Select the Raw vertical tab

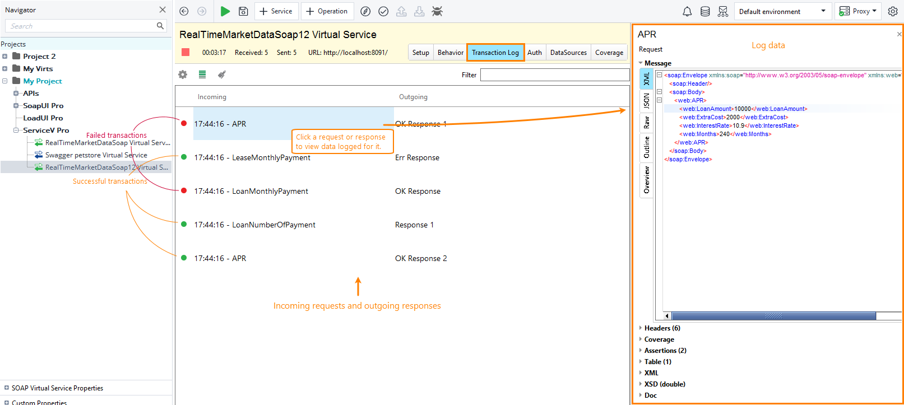tap(646, 123)
